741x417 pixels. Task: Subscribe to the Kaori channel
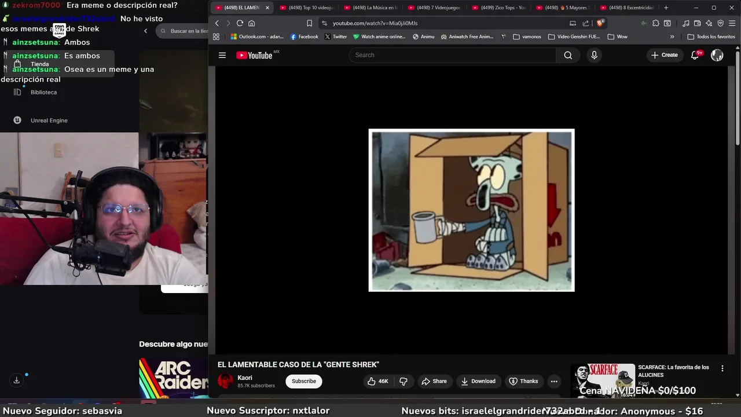(x=304, y=381)
